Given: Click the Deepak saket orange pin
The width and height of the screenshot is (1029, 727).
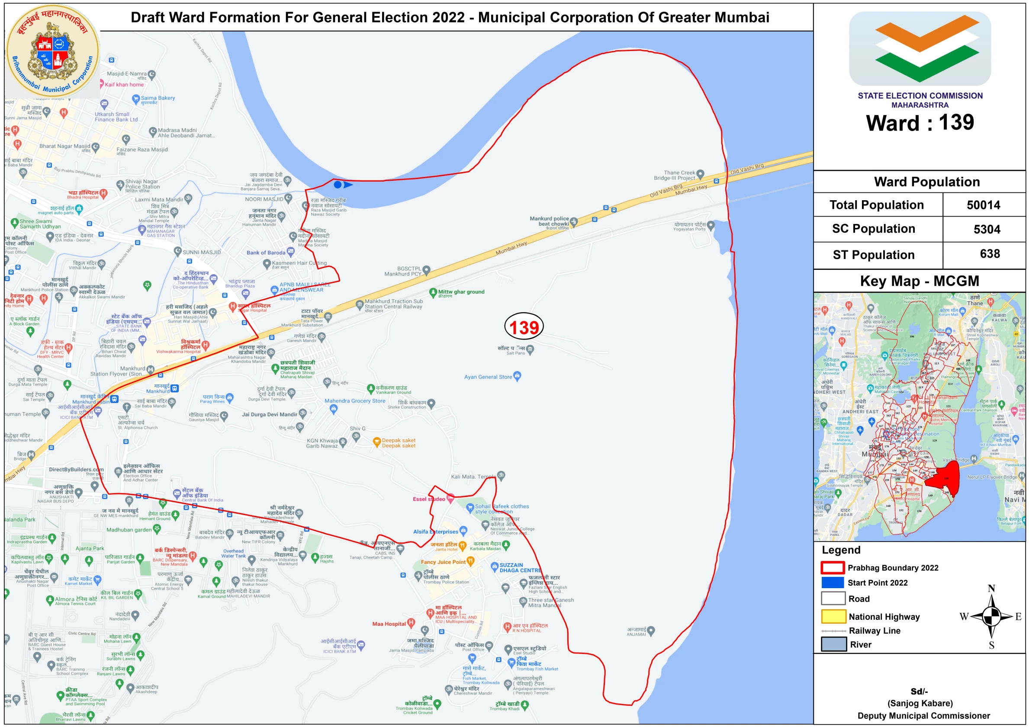Looking at the screenshot, I should tap(377, 442).
